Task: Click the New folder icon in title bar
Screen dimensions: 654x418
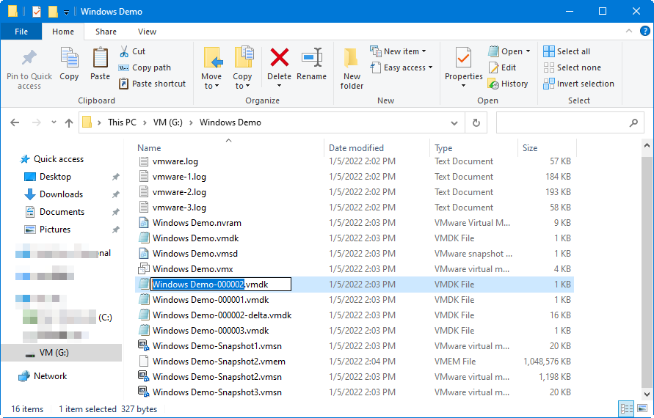Action: click(53, 11)
